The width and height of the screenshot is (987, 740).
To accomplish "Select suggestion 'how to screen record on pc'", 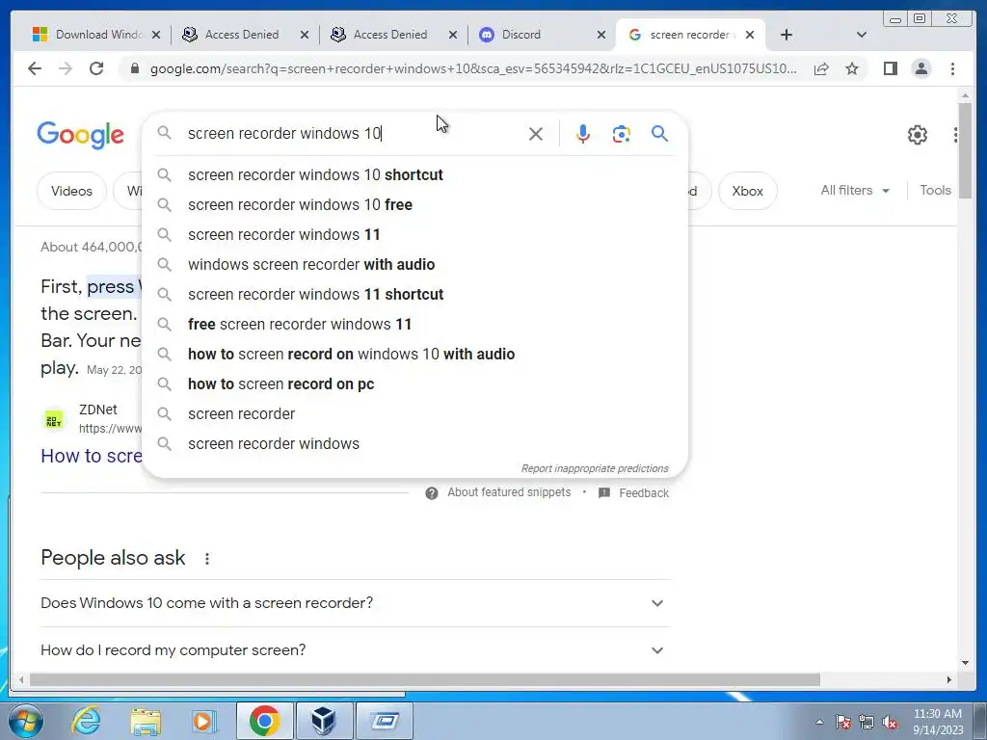I will tap(415, 383).
